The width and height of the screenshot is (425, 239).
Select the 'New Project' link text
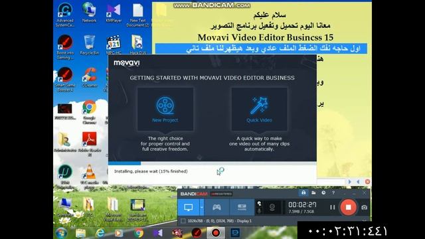coord(165,120)
